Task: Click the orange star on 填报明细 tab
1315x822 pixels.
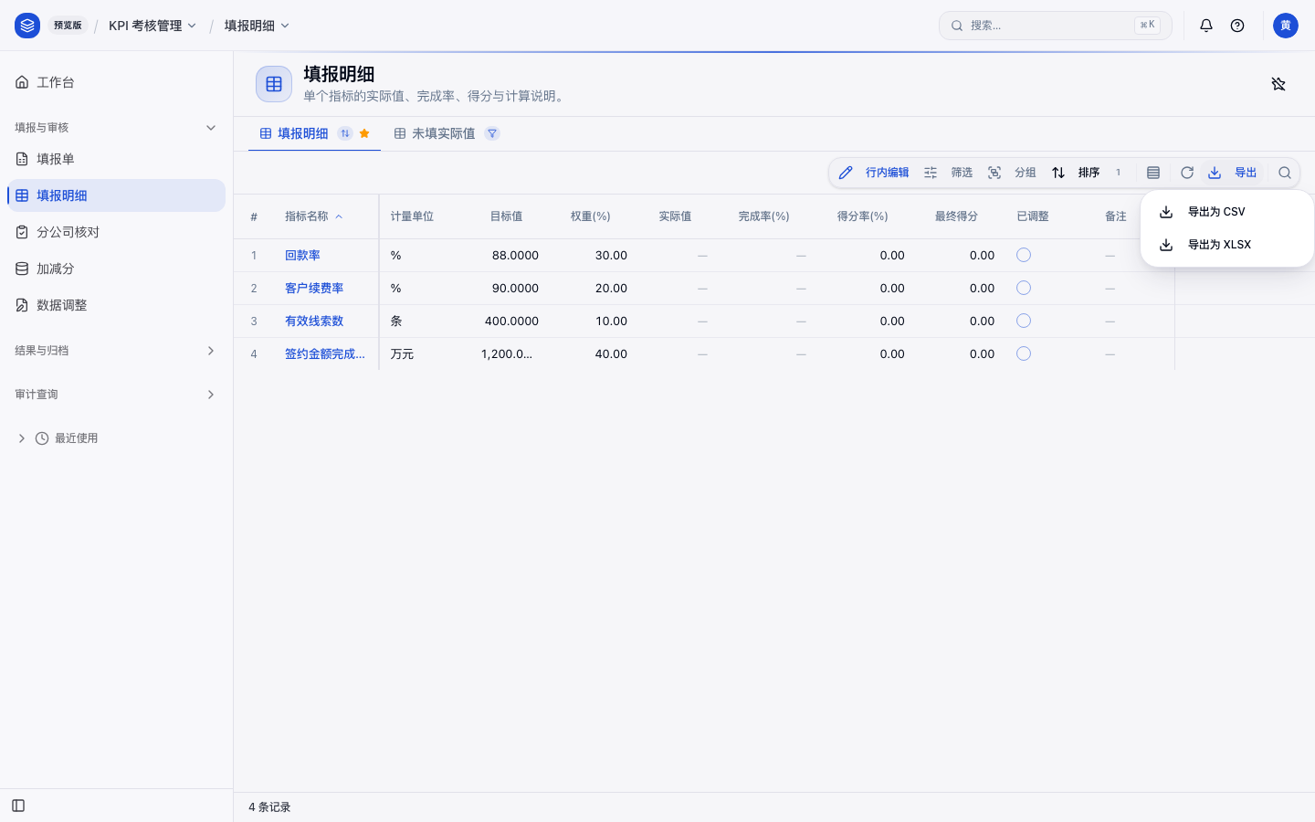Action: [364, 133]
